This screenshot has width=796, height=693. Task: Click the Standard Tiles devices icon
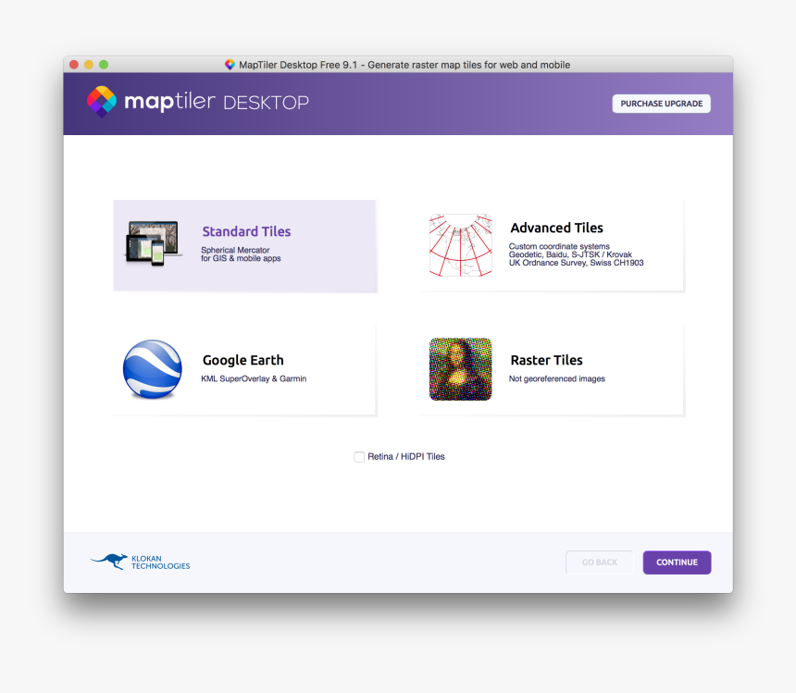point(152,243)
